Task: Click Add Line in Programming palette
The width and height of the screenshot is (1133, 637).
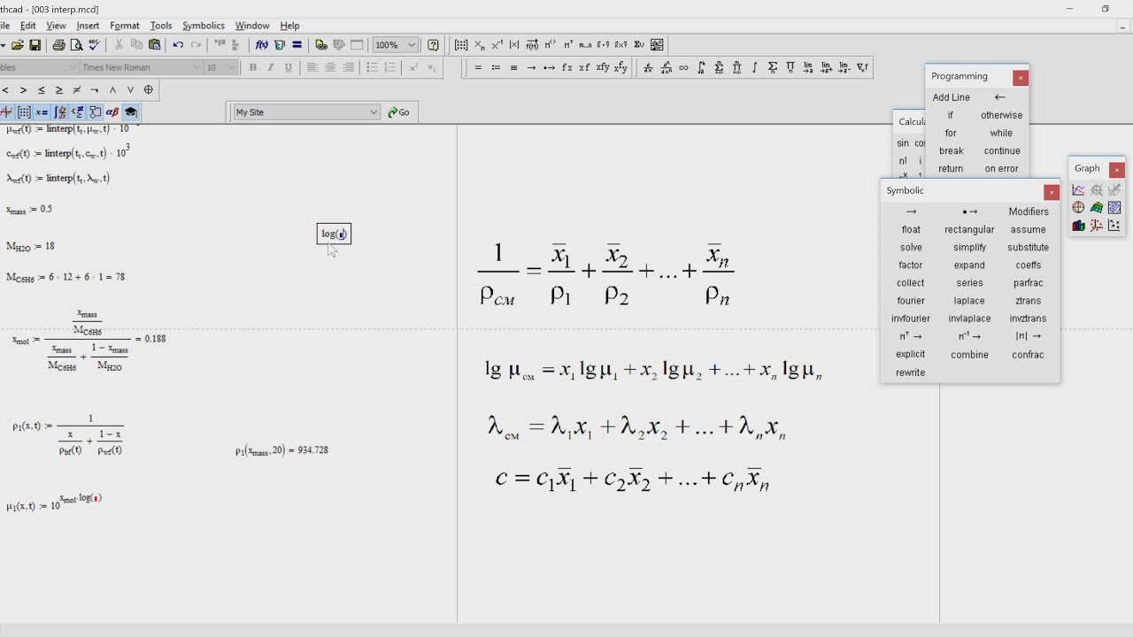Action: (x=952, y=97)
